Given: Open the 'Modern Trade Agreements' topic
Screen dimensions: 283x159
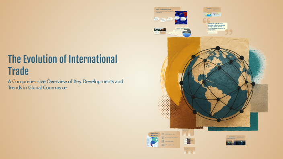Looking at the screenshot, I should [x=154, y=134].
